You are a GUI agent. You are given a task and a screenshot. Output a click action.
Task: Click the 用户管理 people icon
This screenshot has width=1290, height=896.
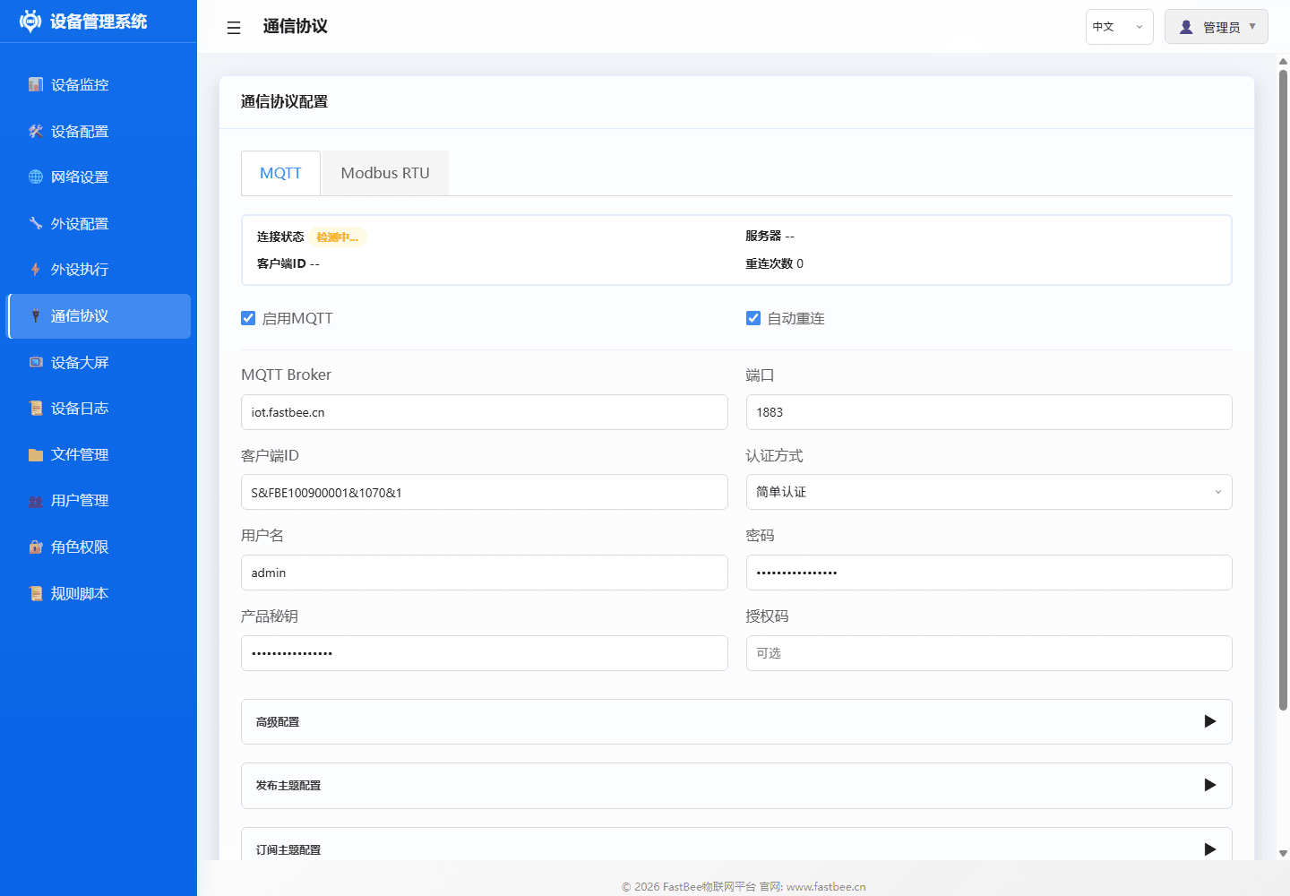click(36, 500)
